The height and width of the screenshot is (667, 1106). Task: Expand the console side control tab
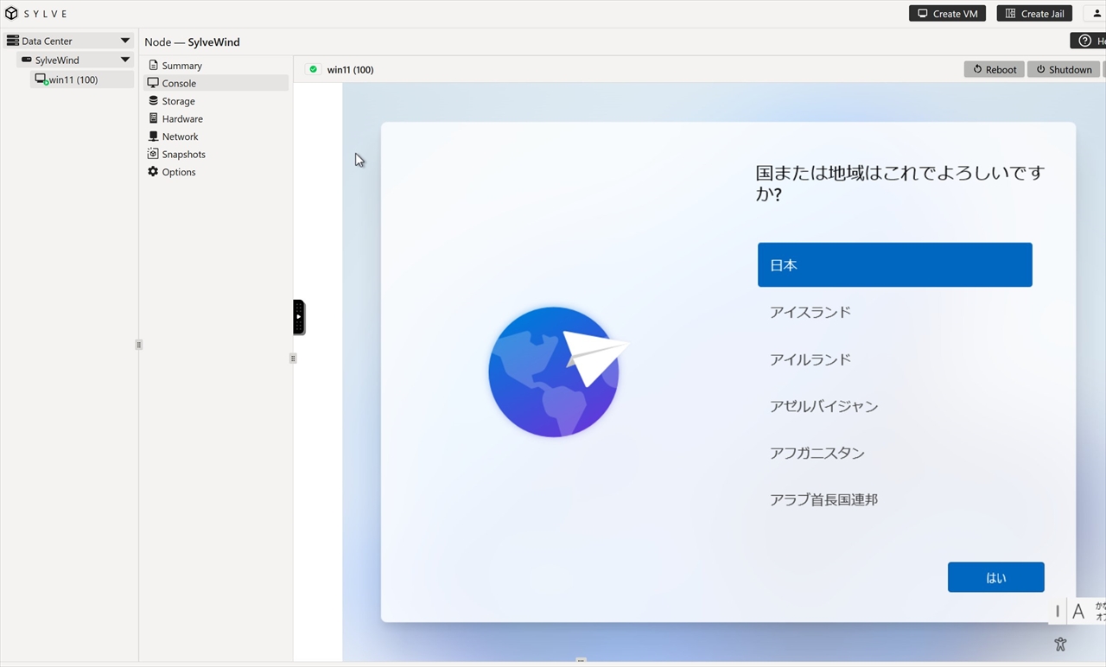[x=298, y=317]
